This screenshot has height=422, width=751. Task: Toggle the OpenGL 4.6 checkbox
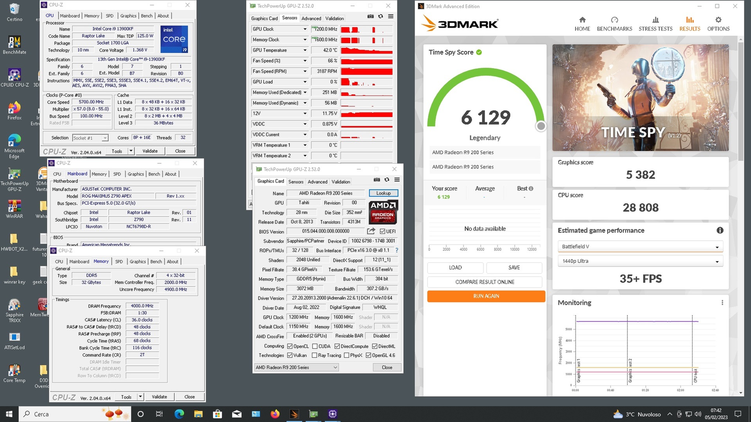368,355
